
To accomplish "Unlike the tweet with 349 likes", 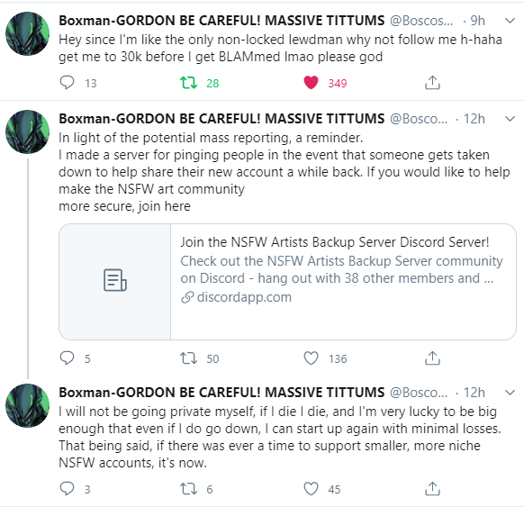I will (x=311, y=82).
